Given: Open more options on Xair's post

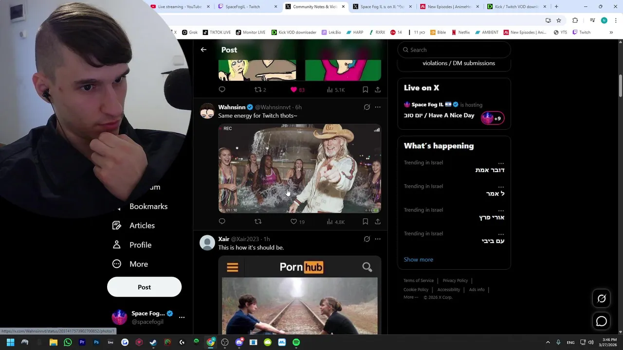Looking at the screenshot, I should pyautogui.click(x=378, y=239).
